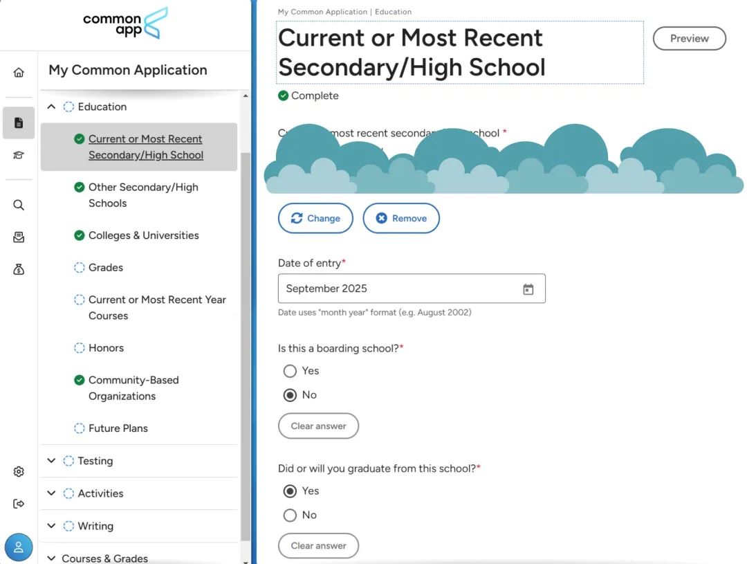Open Colleges & Universities section

[143, 235]
